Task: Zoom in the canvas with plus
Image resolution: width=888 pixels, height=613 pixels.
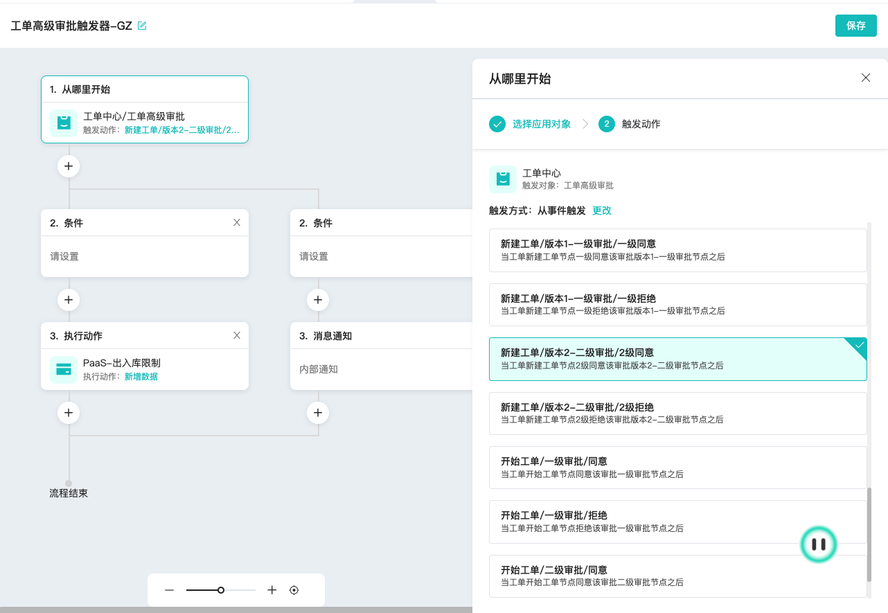Action: (x=272, y=590)
